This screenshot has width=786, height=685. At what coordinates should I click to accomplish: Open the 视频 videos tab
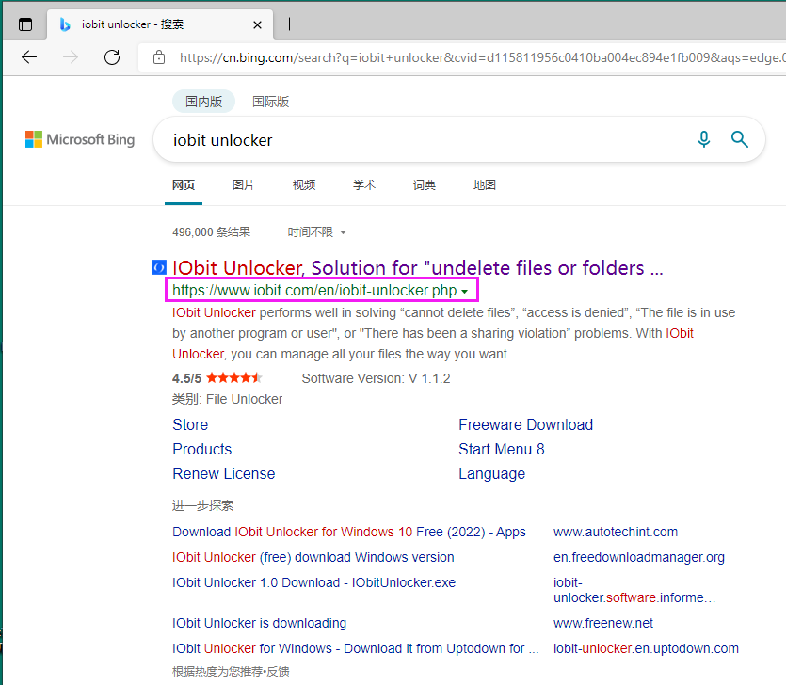[x=304, y=185]
